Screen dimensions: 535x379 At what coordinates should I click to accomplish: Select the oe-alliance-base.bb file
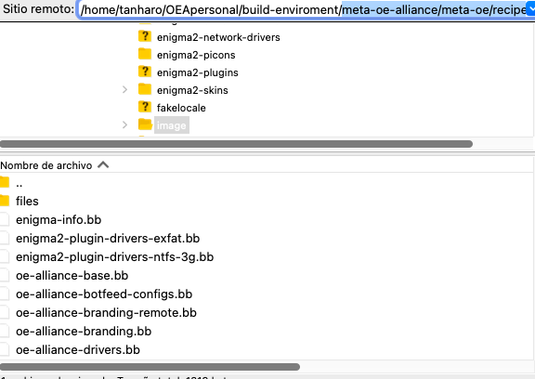point(72,276)
